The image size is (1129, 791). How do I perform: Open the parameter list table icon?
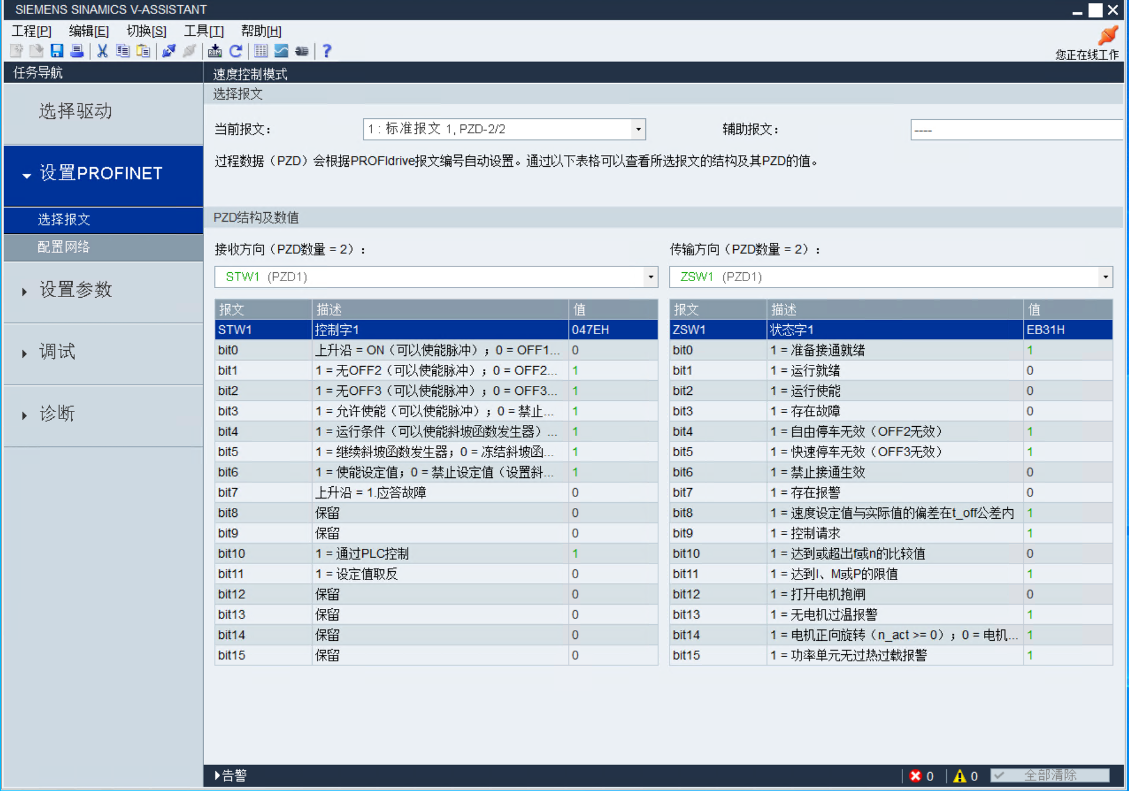pos(261,51)
